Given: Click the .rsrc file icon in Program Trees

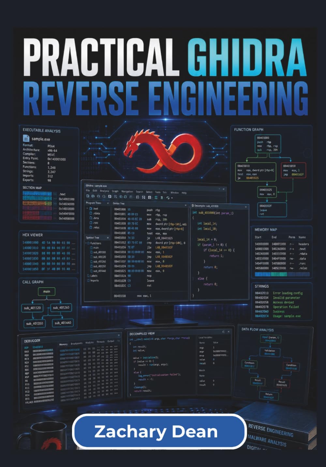Looking at the screenshot, I should pyautogui.click(x=91, y=223).
